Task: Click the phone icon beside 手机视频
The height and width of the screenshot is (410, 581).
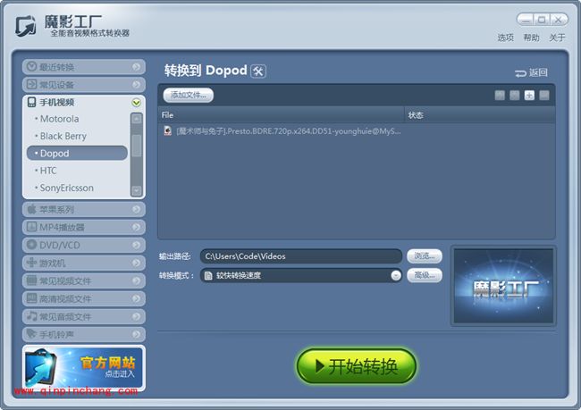Action: click(x=31, y=103)
